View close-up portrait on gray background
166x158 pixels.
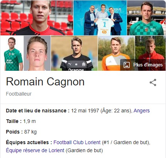click(37, 53)
